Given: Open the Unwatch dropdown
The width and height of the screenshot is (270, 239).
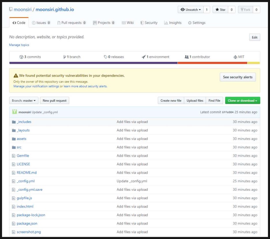Looking at the screenshot, I should [191, 10].
